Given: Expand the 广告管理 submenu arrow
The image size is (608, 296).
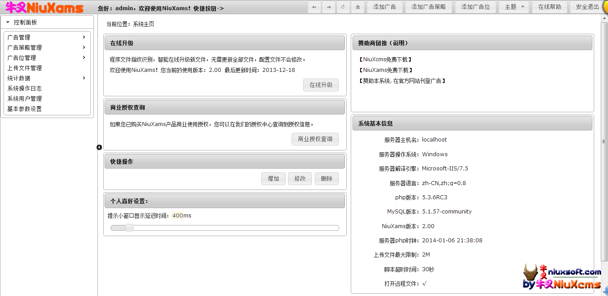Looking at the screenshot, I should click(84, 37).
